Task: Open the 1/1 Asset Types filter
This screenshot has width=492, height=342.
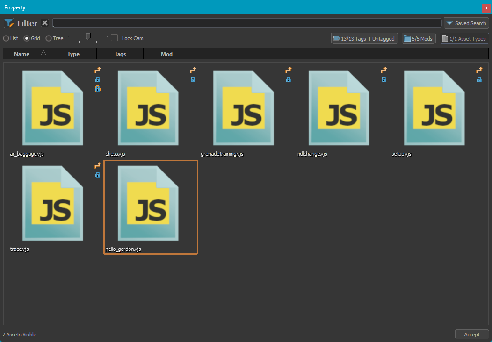Action: tap(464, 39)
